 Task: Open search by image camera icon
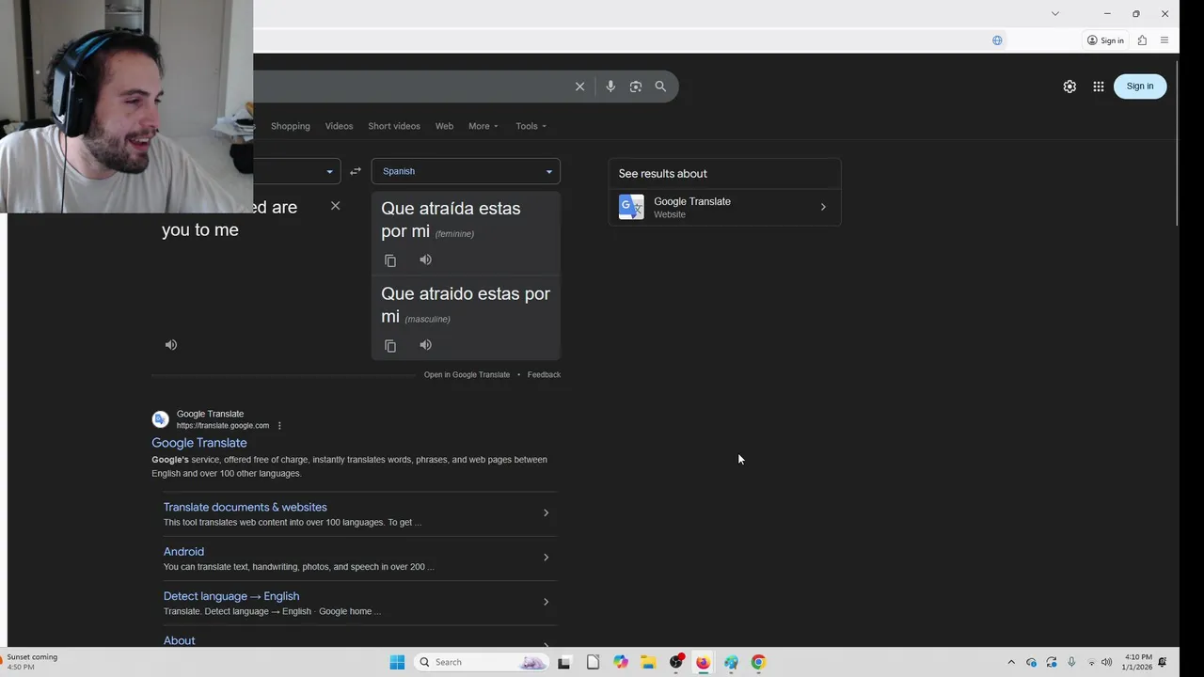point(636,87)
